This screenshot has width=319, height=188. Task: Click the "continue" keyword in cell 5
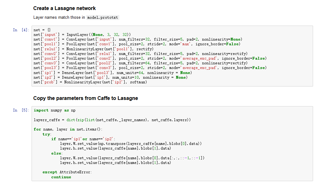(61, 177)
